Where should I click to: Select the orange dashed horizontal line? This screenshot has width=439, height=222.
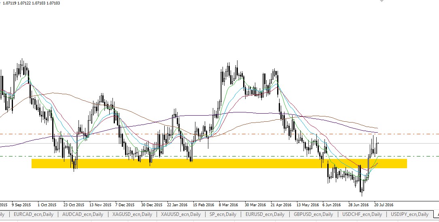tap(219, 134)
